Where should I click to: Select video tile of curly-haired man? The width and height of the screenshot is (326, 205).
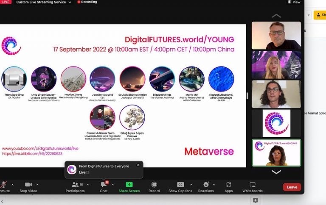[x=276, y=94]
